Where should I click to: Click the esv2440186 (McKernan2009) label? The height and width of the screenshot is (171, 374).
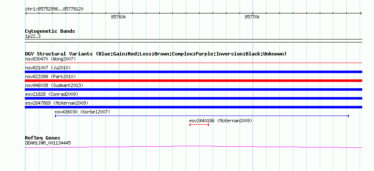coord(221,121)
